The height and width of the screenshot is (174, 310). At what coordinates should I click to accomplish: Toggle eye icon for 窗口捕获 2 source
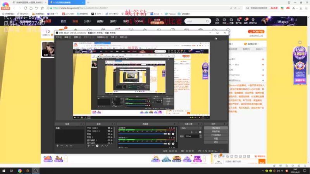coord(108,140)
